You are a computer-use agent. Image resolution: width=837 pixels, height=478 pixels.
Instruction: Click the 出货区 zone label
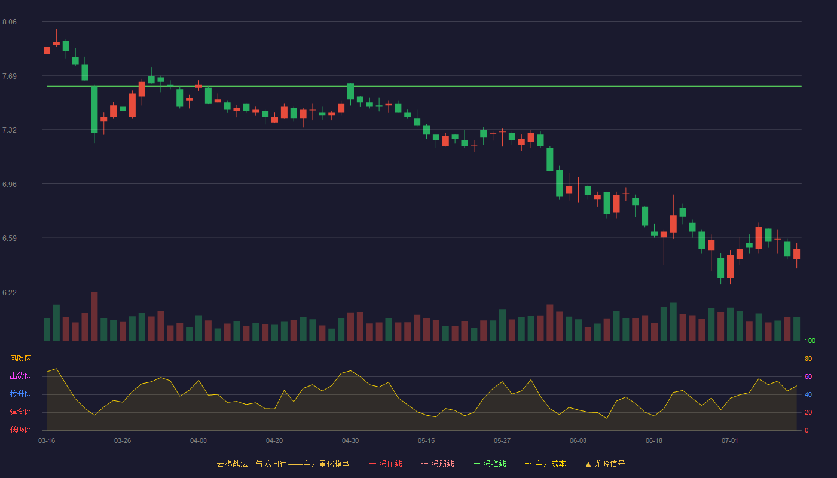click(x=20, y=376)
